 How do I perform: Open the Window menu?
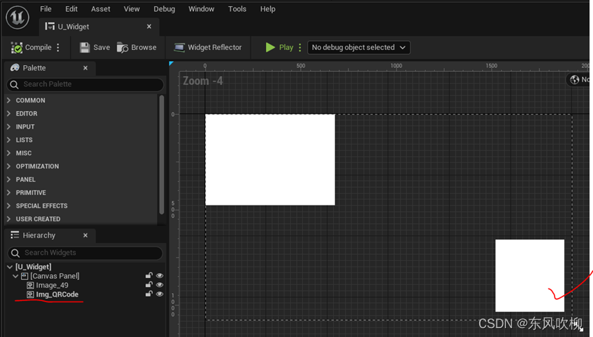pyautogui.click(x=201, y=9)
